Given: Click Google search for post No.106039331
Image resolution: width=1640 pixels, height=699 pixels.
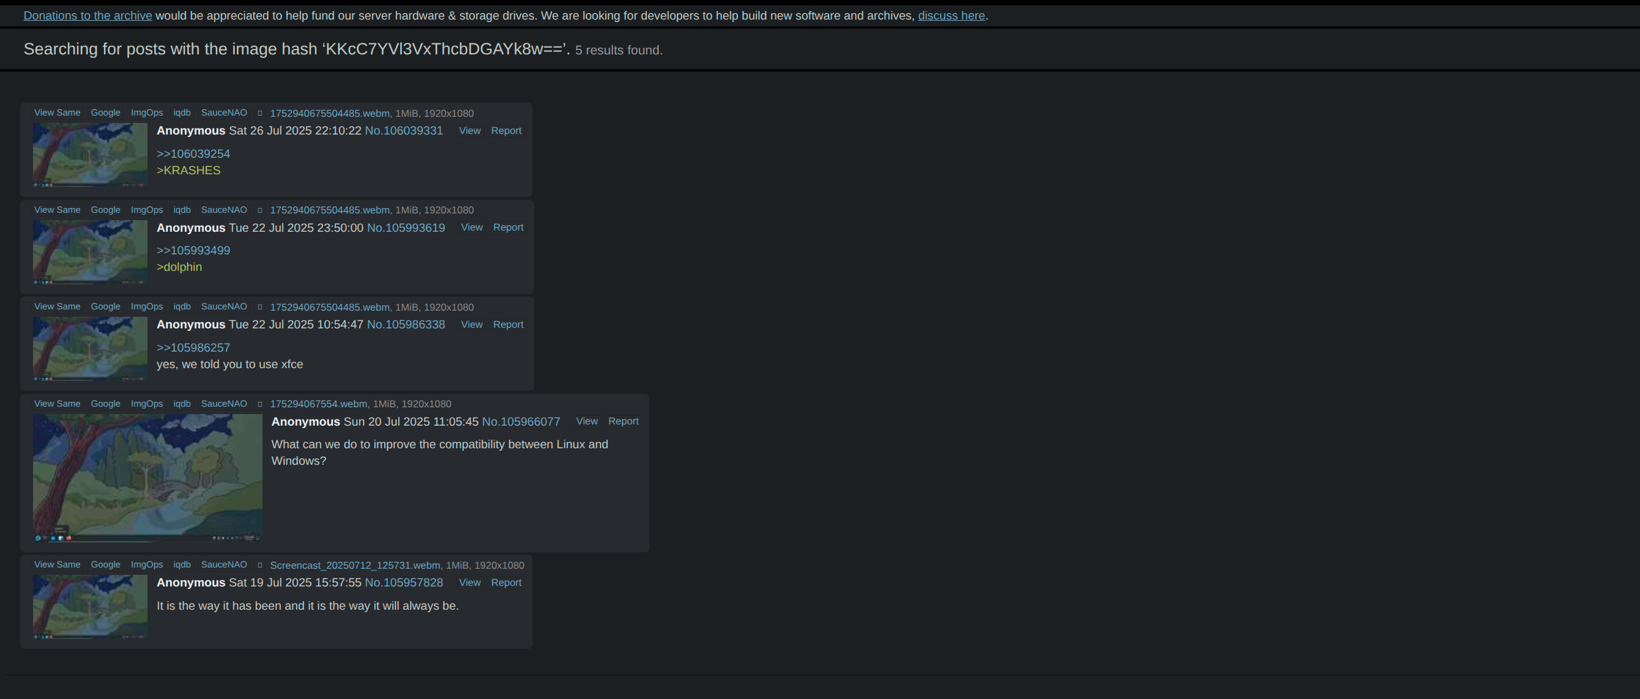Looking at the screenshot, I should [106, 113].
